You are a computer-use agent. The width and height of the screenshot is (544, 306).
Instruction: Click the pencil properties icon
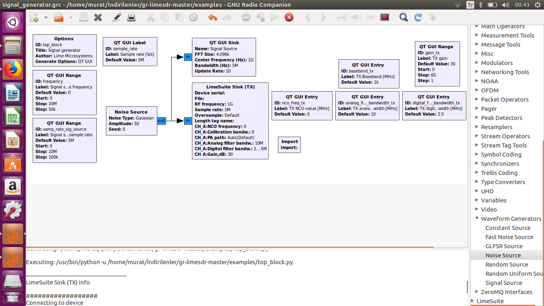(117, 18)
